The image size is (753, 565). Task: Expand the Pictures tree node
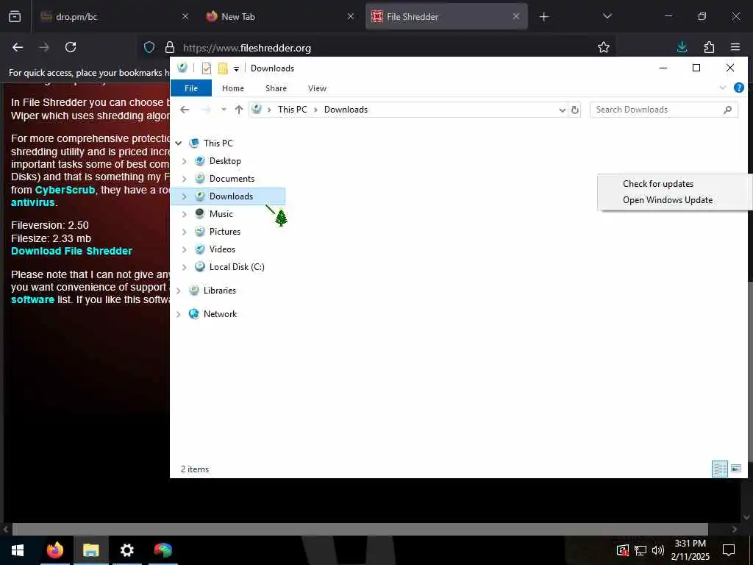coord(185,232)
